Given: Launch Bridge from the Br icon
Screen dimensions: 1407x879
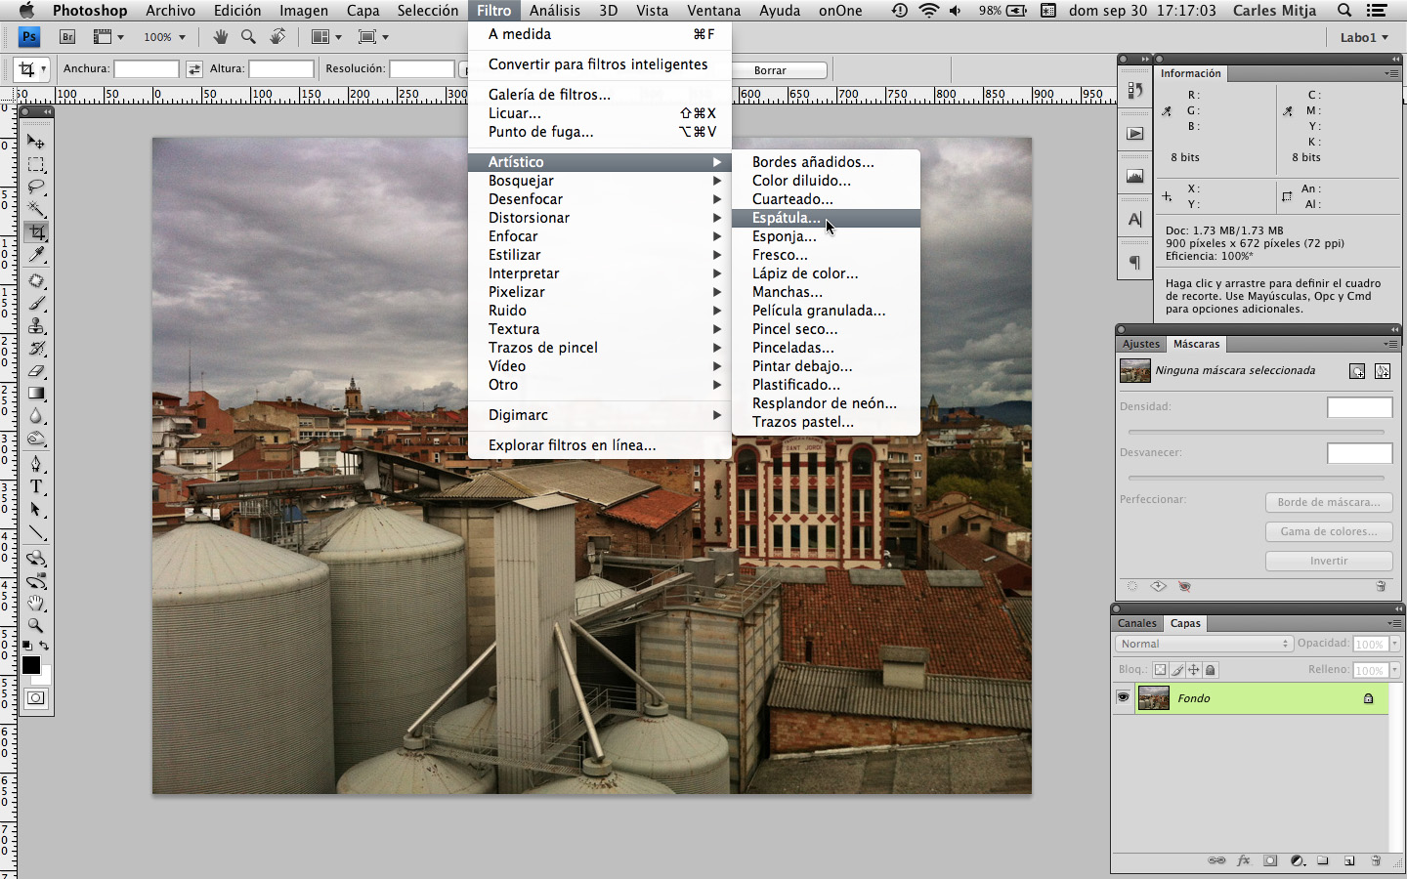Looking at the screenshot, I should 67,37.
